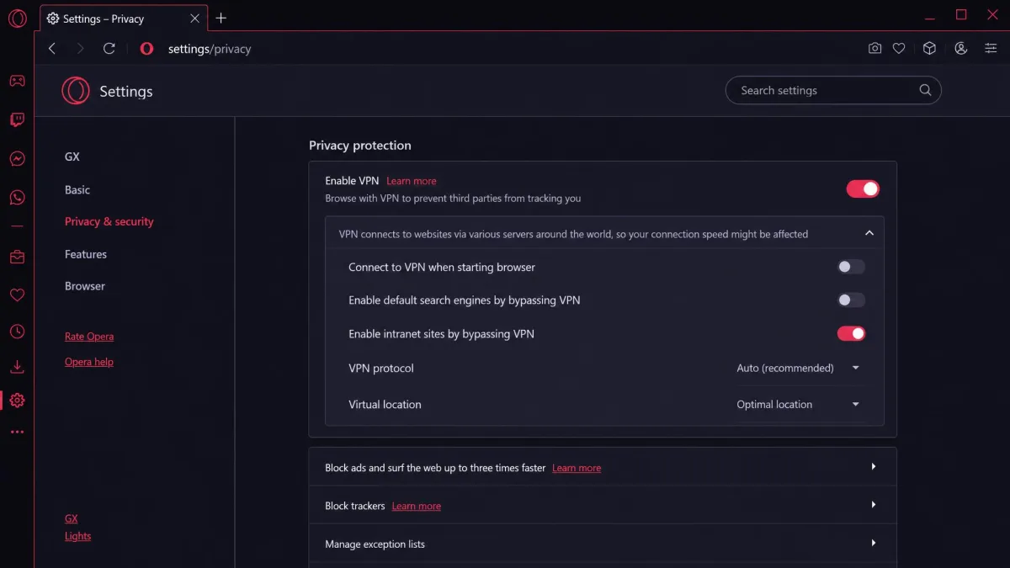Toggle Connect to VPN when starting browser
Screen dimensions: 1010x568
point(851,267)
